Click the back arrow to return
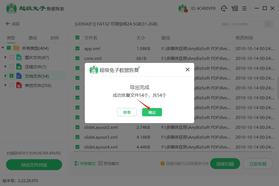The width and height of the screenshot is (279, 186). [x=8, y=24]
